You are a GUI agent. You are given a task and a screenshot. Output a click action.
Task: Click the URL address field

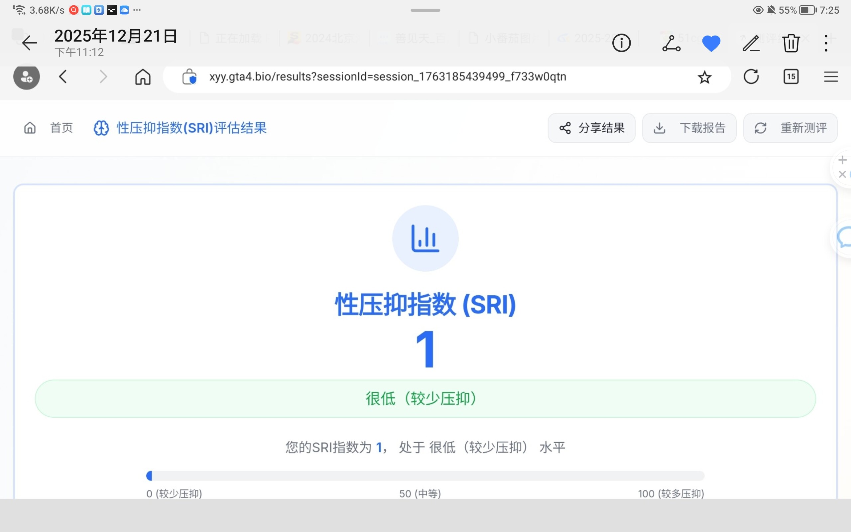[387, 77]
